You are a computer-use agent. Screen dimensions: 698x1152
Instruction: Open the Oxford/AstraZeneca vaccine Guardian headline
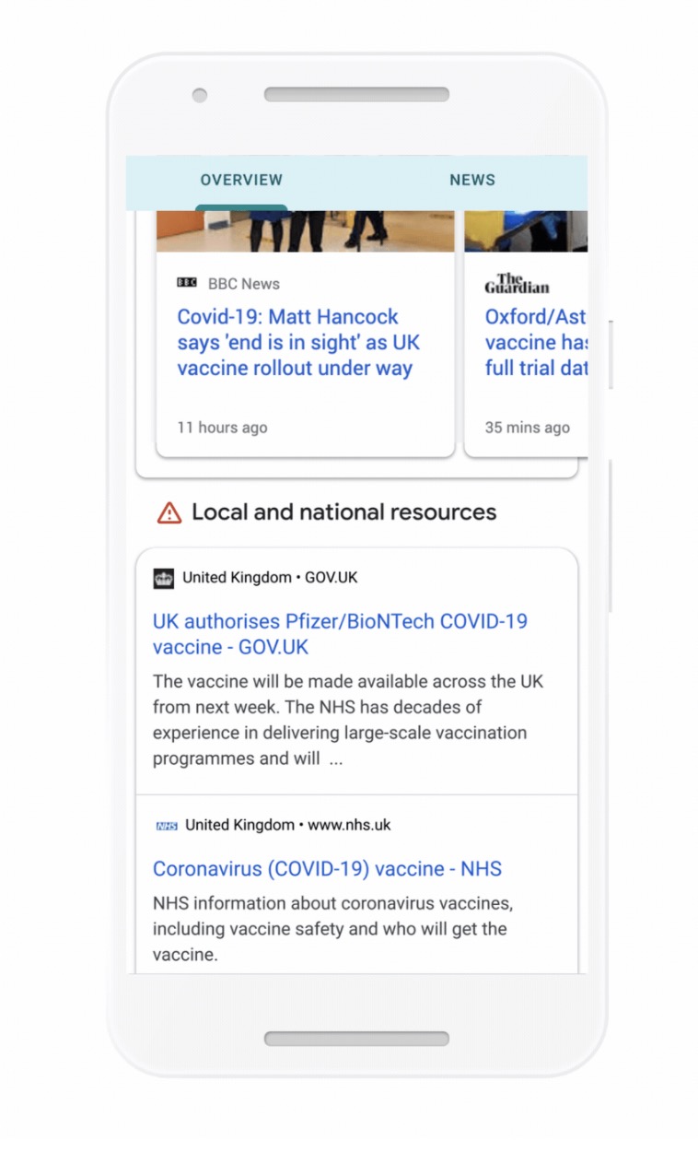pos(535,343)
